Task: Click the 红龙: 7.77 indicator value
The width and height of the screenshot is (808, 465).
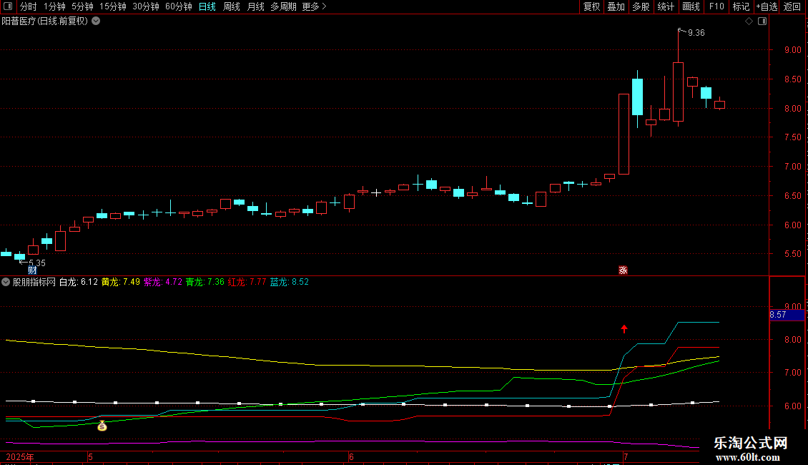Action: tap(247, 282)
